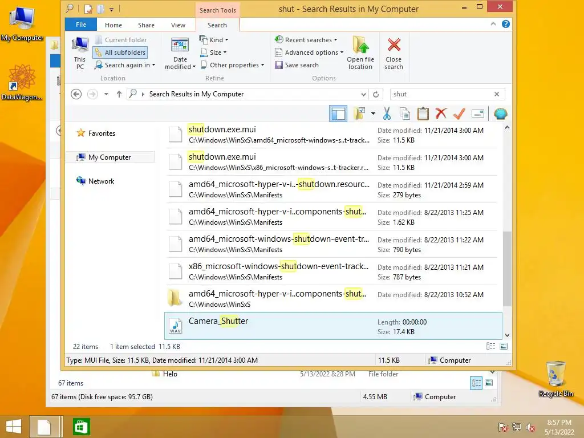The width and height of the screenshot is (584, 438).
Task: Switch to the Home ribbon tab
Action: [113, 25]
